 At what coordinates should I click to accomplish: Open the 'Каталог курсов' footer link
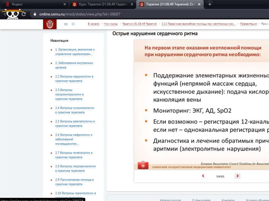(170, 200)
